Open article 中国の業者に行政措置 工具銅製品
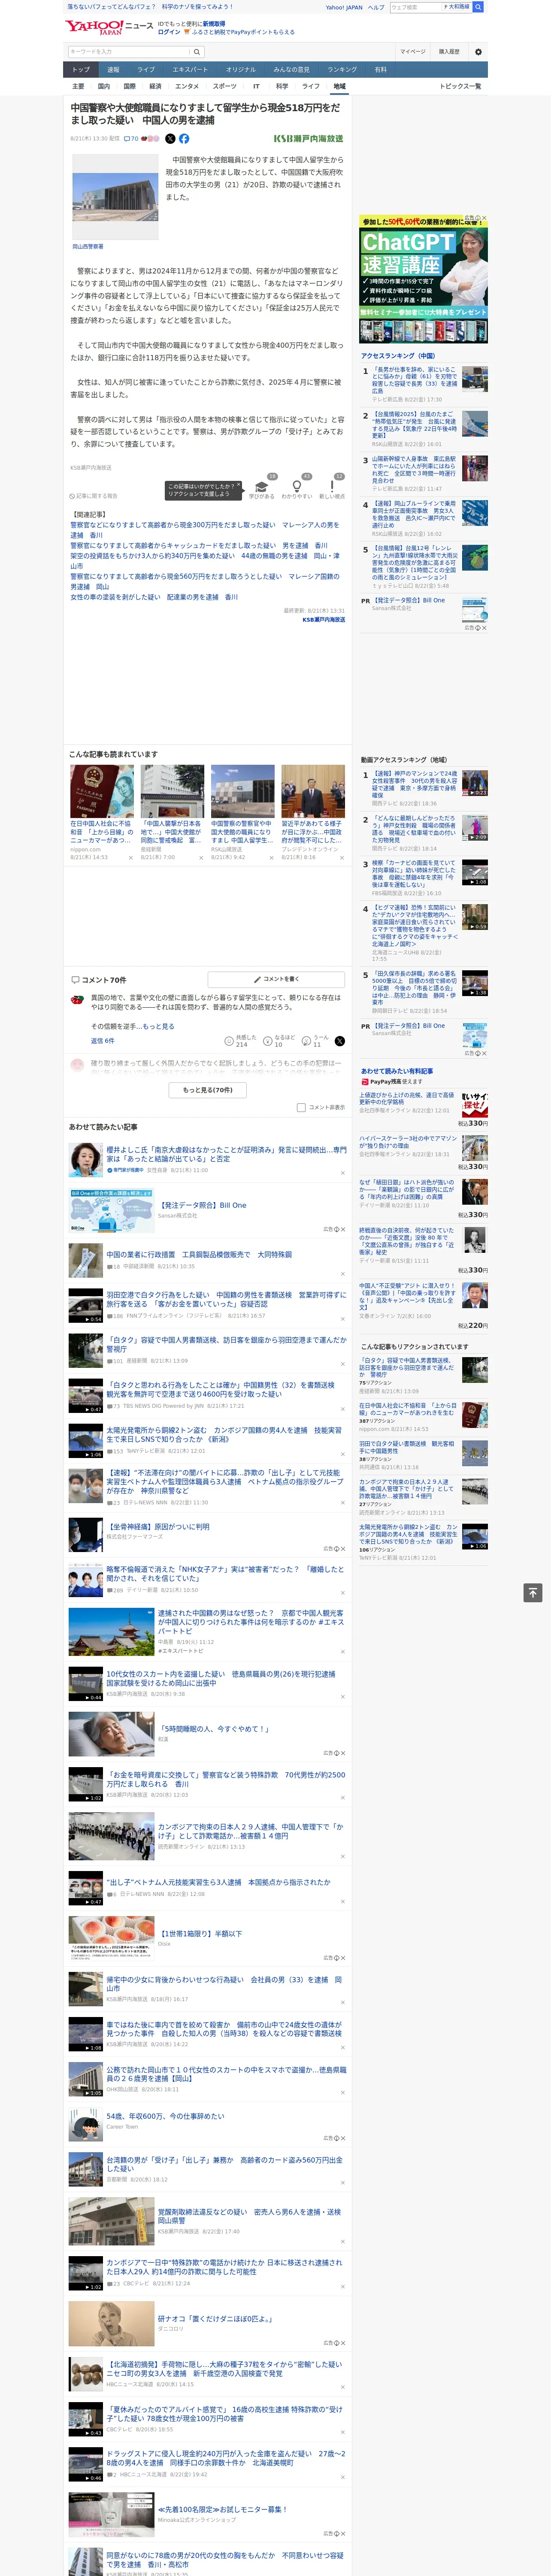This screenshot has width=551, height=2576. point(199,1254)
